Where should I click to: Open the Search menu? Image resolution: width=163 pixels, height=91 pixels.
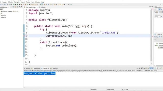(x=23, y=2)
